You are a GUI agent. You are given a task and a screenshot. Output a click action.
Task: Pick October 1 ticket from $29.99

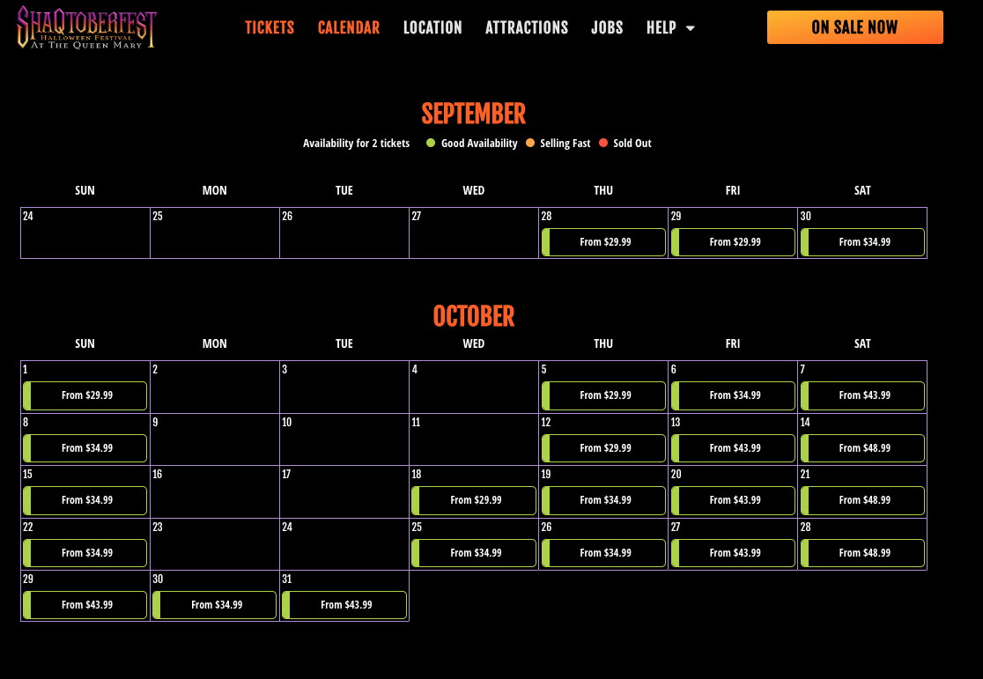85,395
